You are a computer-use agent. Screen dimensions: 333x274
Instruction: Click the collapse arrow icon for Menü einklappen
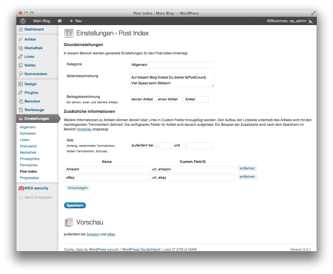click(21, 197)
